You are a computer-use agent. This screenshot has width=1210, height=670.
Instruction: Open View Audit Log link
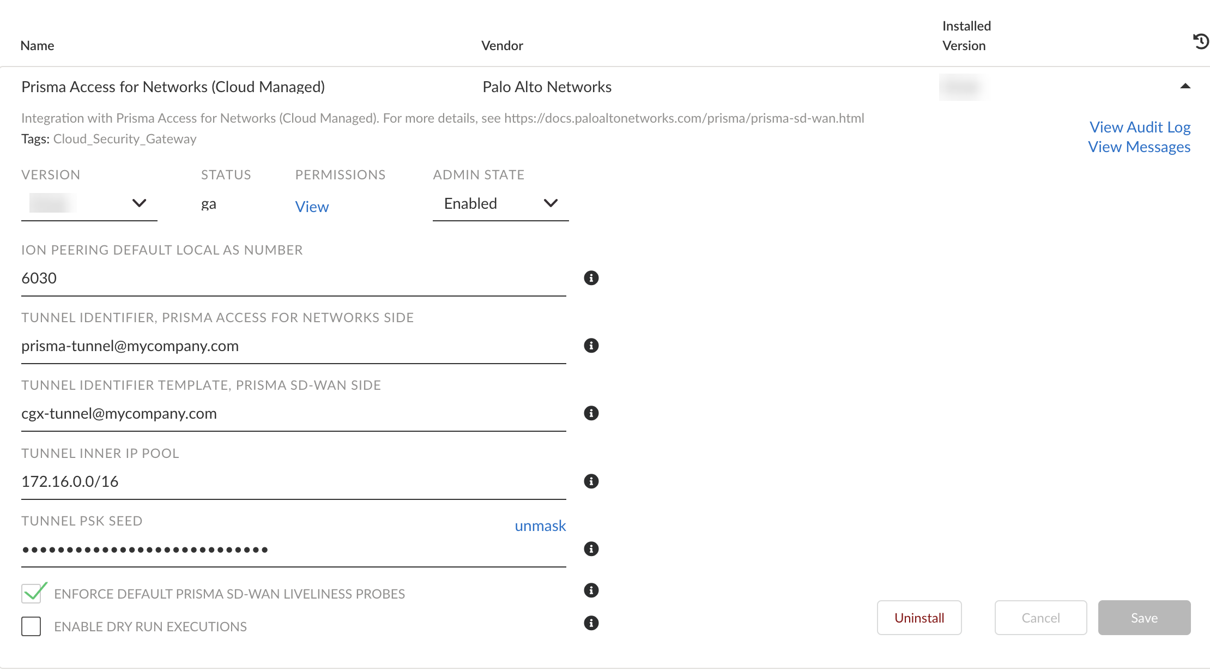click(x=1140, y=127)
